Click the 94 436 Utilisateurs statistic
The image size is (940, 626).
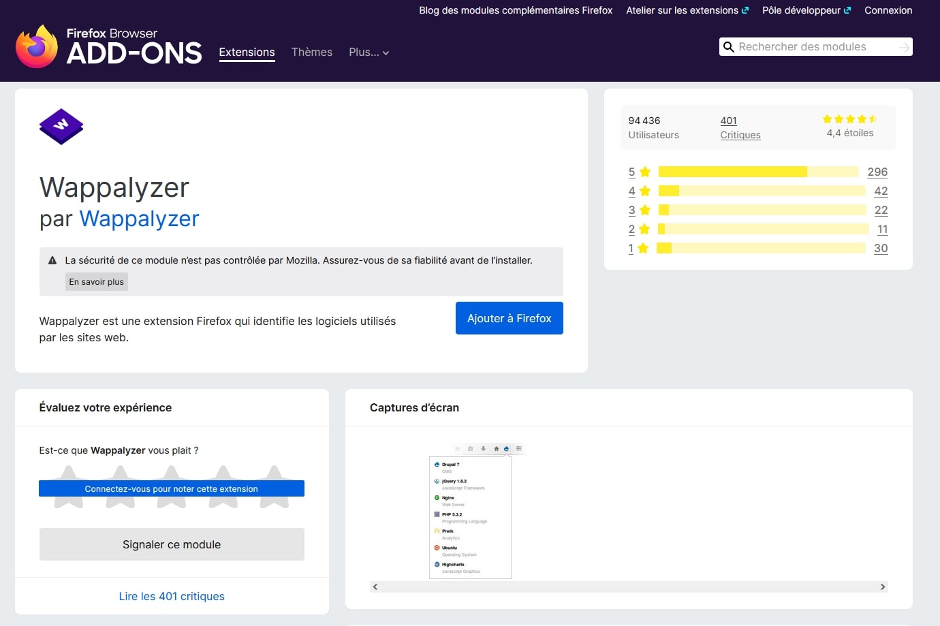click(653, 127)
